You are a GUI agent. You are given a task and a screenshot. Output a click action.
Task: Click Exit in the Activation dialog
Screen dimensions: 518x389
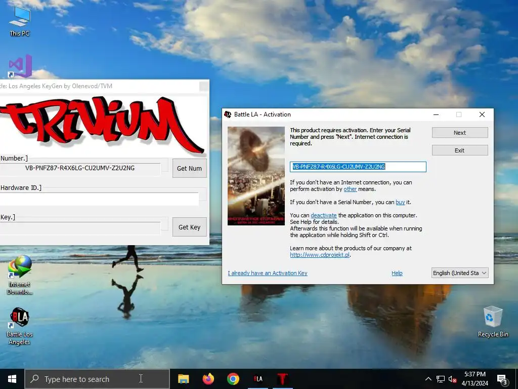pos(460,150)
